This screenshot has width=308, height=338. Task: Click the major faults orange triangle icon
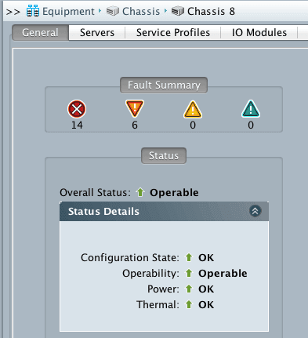135,108
